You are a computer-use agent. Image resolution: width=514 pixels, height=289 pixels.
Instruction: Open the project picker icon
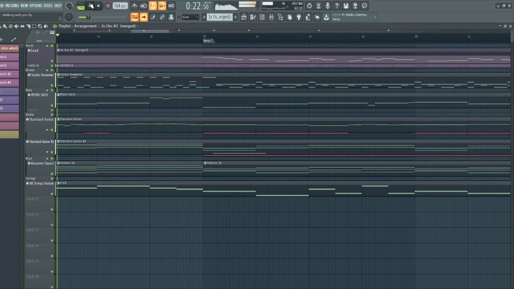pyautogui.click(x=290, y=17)
